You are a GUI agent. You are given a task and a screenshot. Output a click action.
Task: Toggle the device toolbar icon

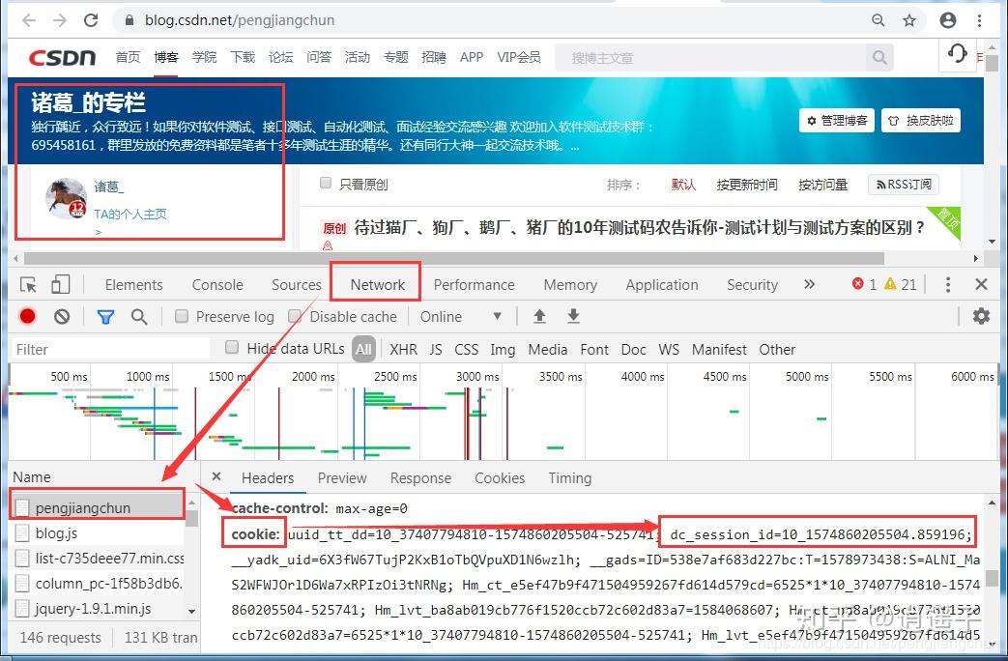click(x=61, y=285)
